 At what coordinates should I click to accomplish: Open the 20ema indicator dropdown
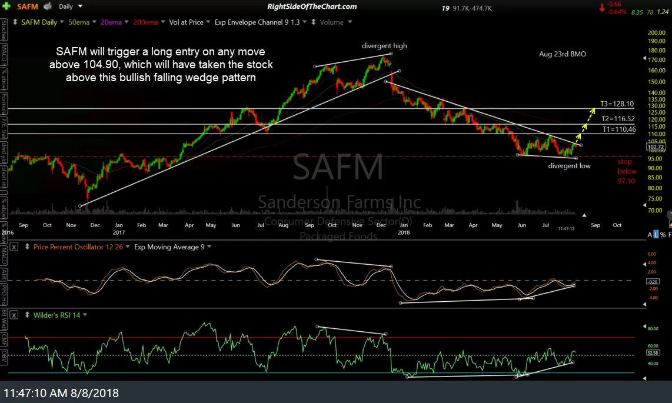127,22
